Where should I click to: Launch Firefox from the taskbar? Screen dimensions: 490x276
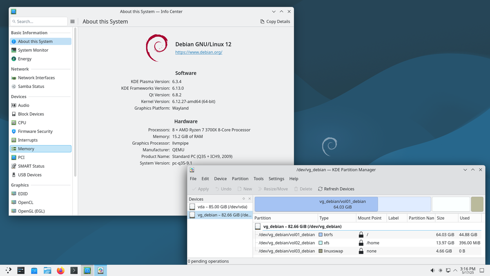60,270
